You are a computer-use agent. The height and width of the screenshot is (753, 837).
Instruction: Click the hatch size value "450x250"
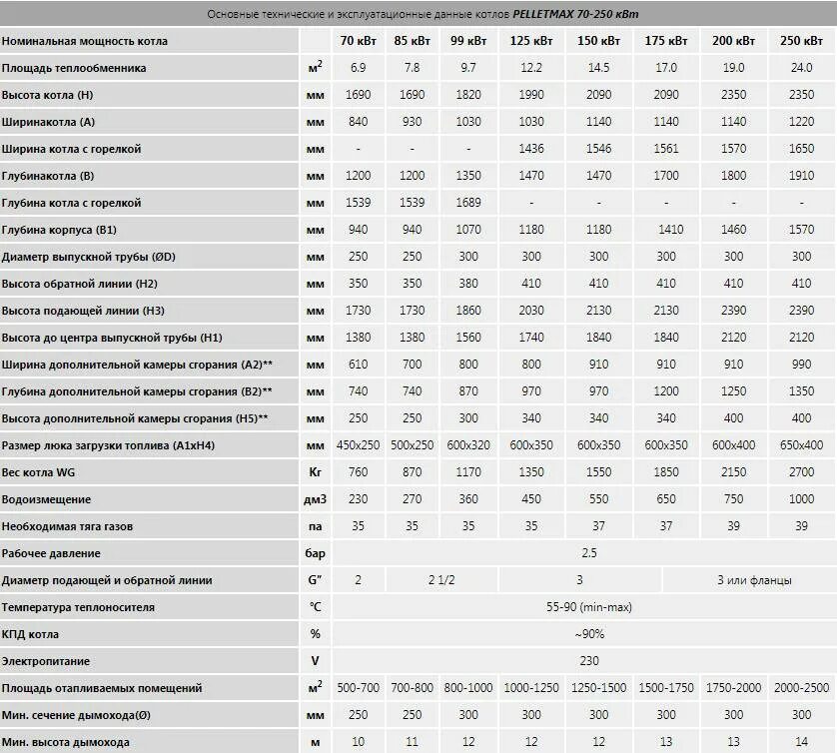pyautogui.click(x=358, y=445)
